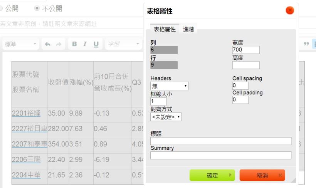316x188 pixels.
Task: Toggle Bold formatting in the editor toolbar
Action: pyautogui.click(x=74, y=44)
